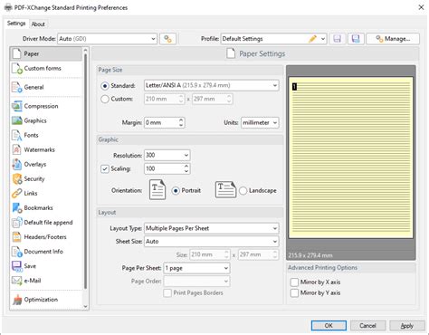Open the Save settings
Image resolution: width=429 pixels, height=335 pixels.
pos(46,266)
